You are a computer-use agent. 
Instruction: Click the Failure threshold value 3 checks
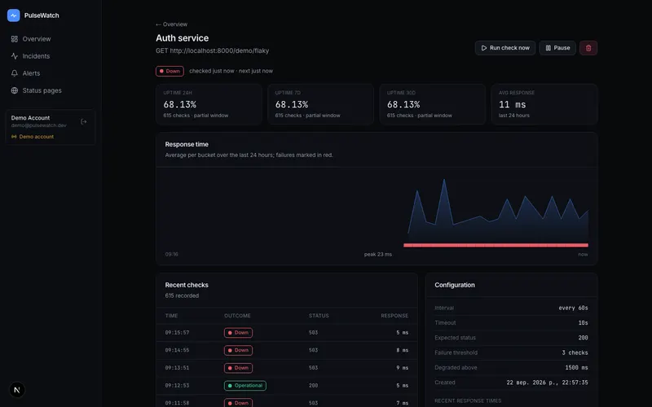(575, 352)
